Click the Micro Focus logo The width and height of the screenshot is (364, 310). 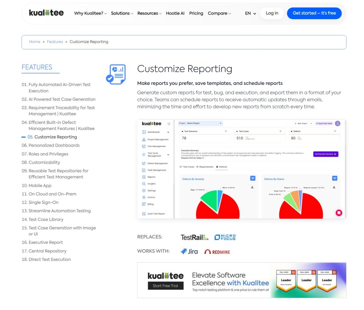[225, 237]
